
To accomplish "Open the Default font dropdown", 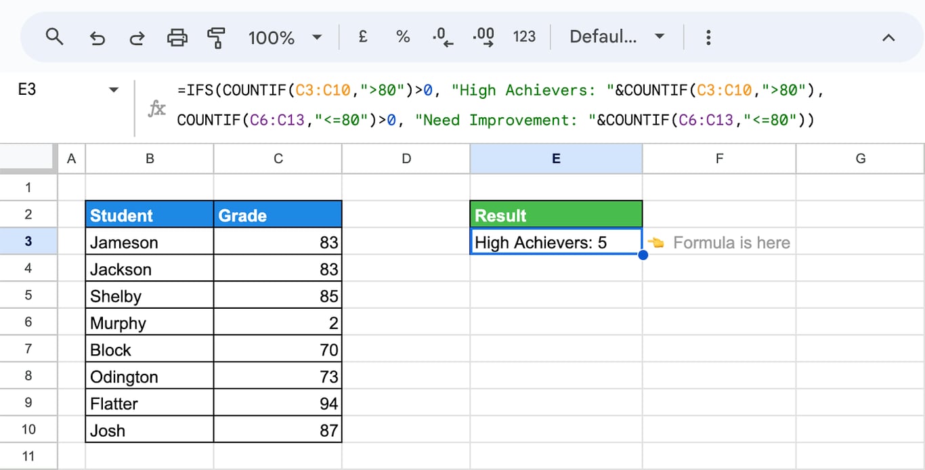I will 617,37.
